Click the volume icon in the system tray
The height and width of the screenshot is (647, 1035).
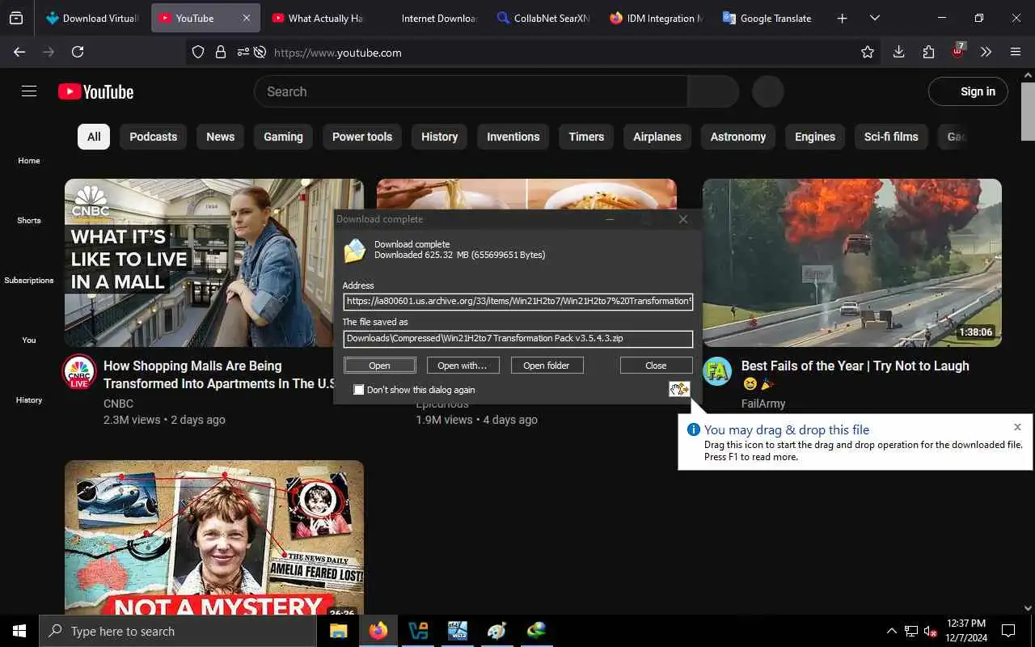pos(930,631)
